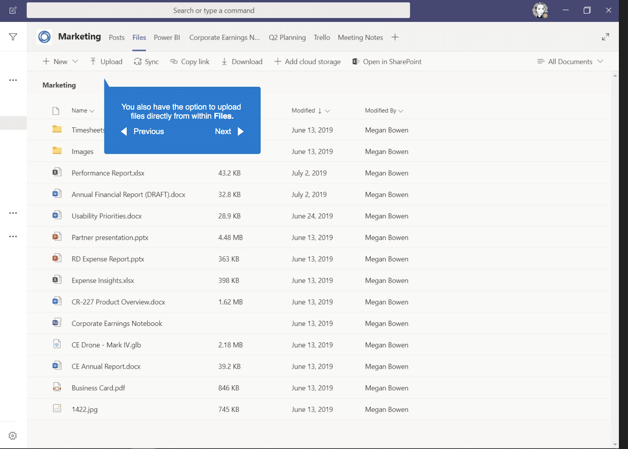The width and height of the screenshot is (628, 449).
Task: Click Add cloud storage
Action: [x=307, y=62]
